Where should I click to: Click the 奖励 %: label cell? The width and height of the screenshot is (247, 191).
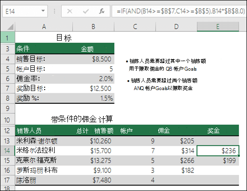[x=44, y=98]
